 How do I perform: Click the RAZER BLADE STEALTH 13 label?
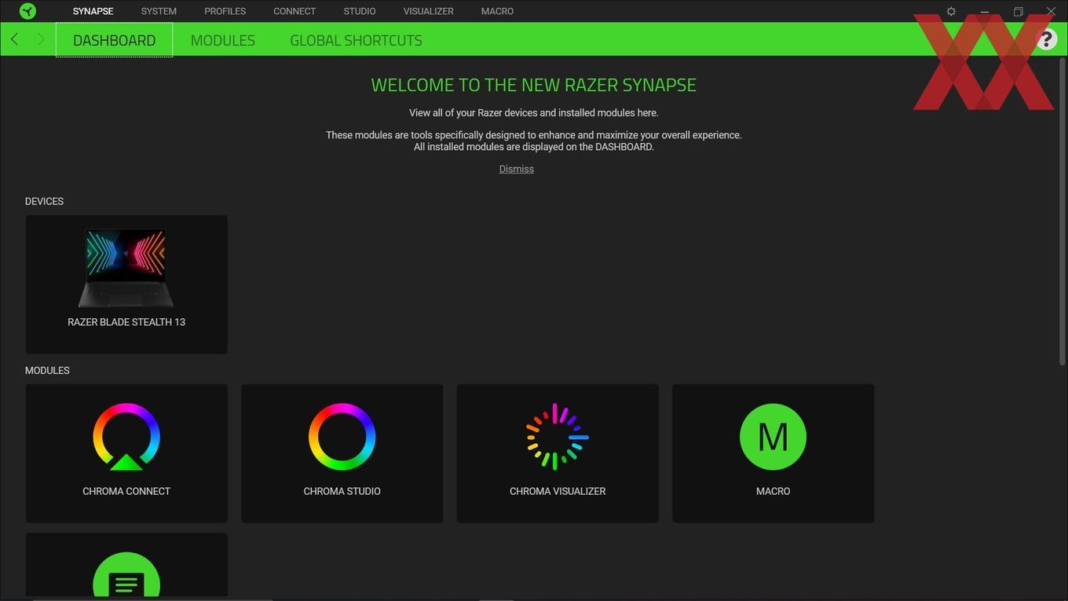(x=126, y=322)
